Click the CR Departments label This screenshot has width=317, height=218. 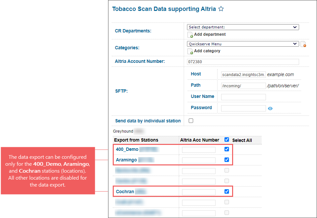click(x=133, y=31)
